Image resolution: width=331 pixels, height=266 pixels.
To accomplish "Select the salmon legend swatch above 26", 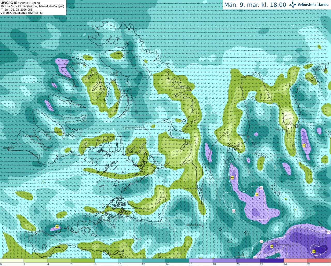I will click(319, 261).
